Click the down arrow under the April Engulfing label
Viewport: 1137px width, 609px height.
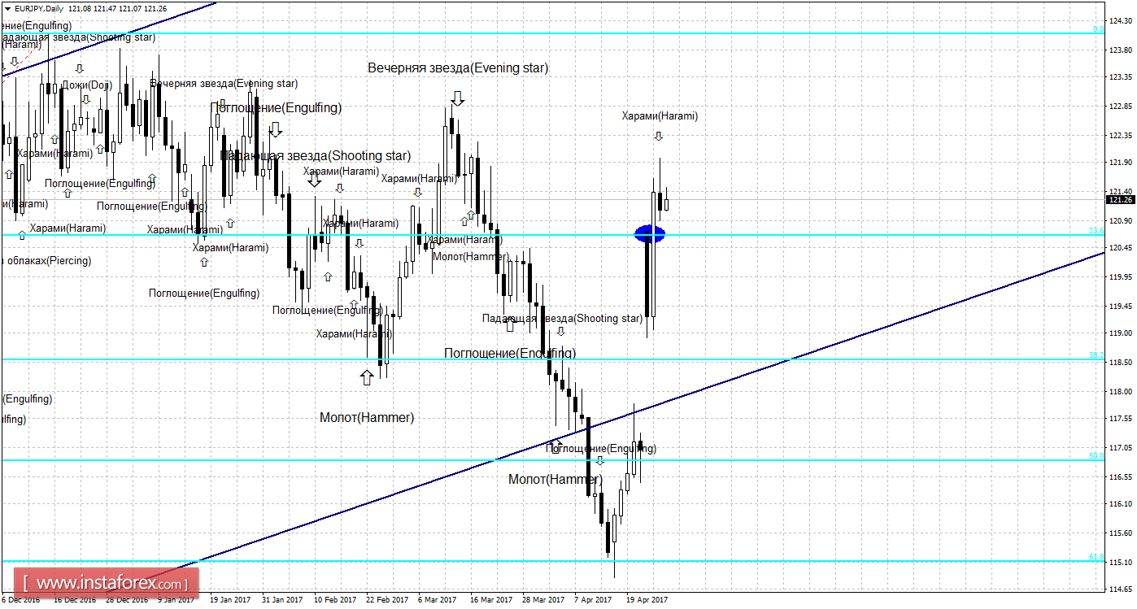coord(599,461)
